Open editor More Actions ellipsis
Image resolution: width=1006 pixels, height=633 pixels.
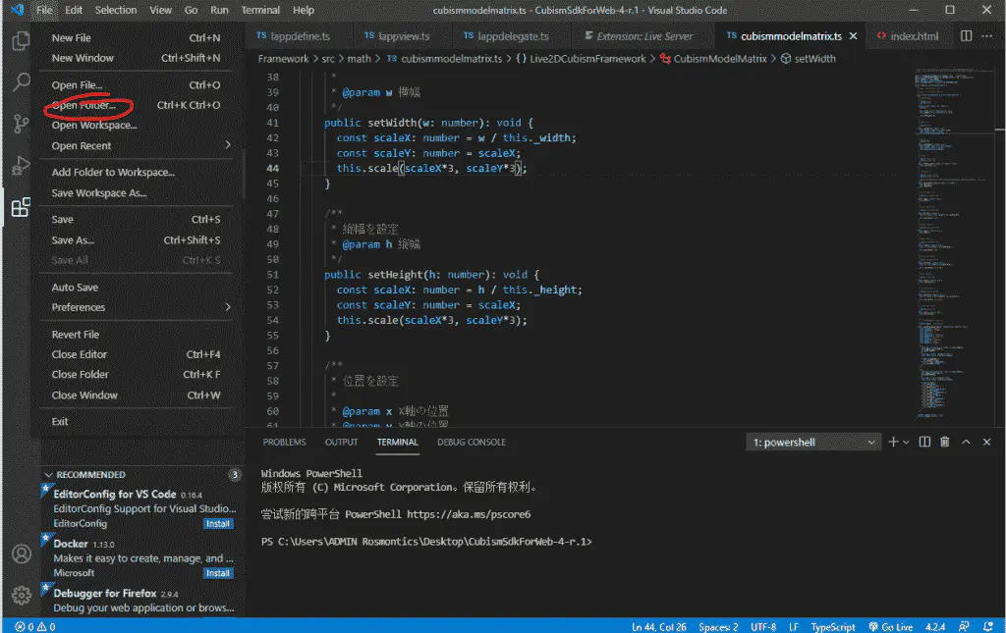point(986,36)
